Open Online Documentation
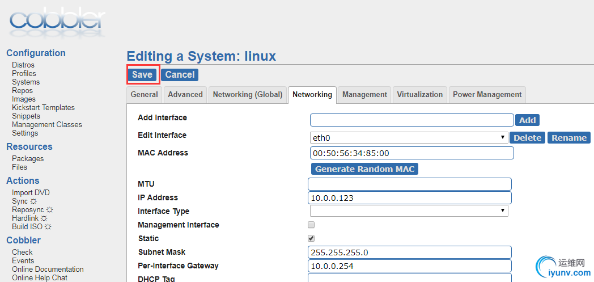594x282 pixels. [x=48, y=269]
